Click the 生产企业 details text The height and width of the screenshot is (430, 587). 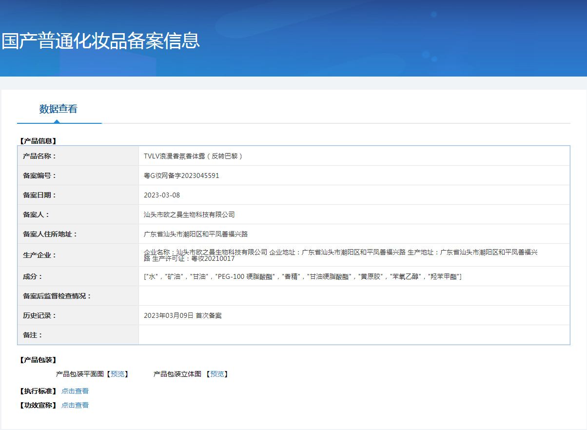(340, 255)
